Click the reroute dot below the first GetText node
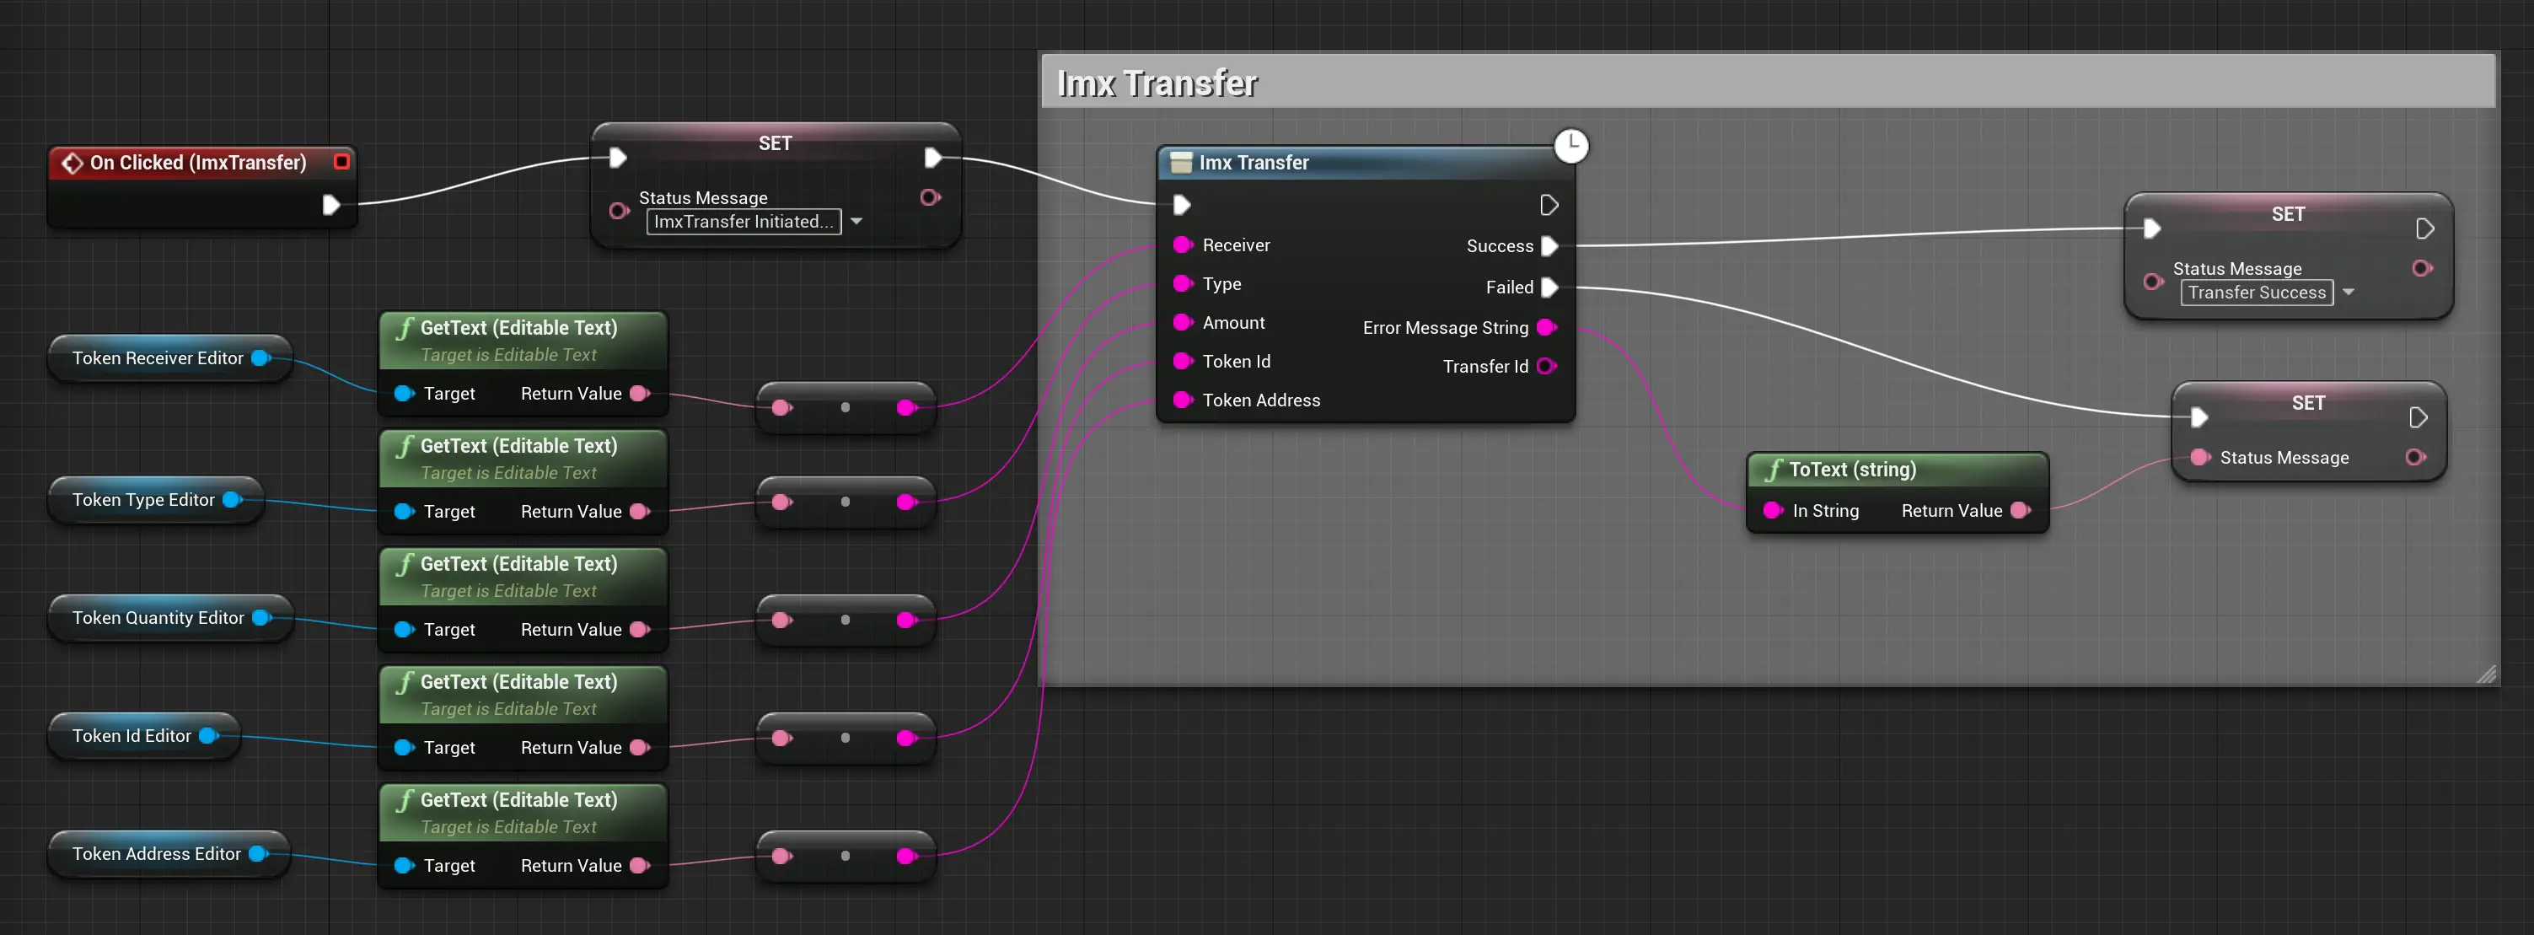Image resolution: width=2534 pixels, height=935 pixels. pos(846,406)
